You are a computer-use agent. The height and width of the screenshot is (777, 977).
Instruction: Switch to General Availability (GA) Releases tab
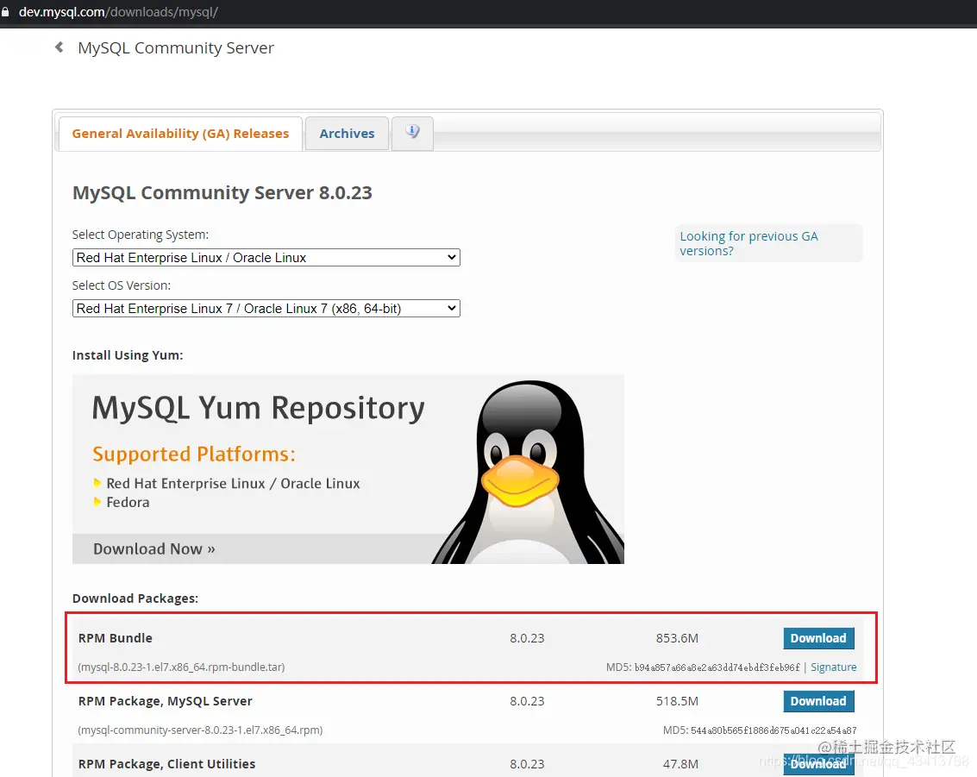181,134
